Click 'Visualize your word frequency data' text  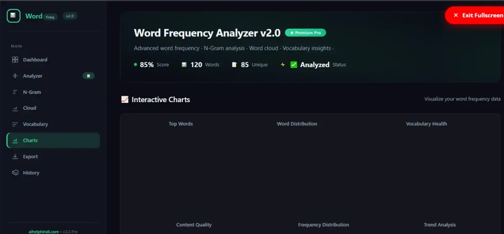(462, 99)
